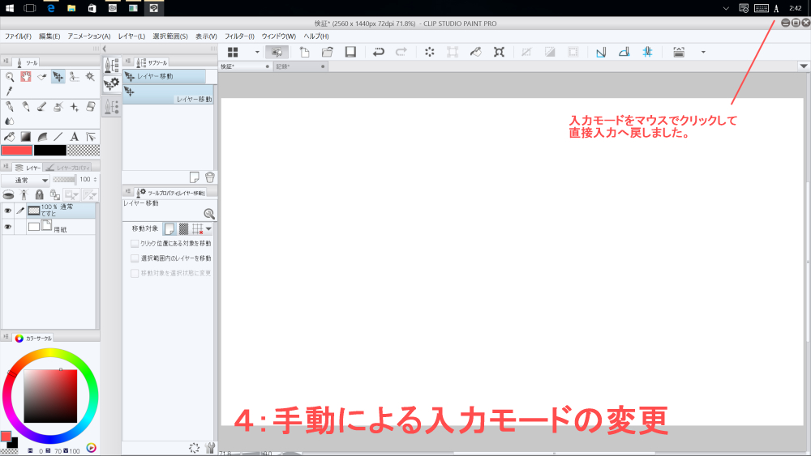Viewport: 811px width, 456px height.
Task: Click the lock layer icon
Action: pos(39,194)
